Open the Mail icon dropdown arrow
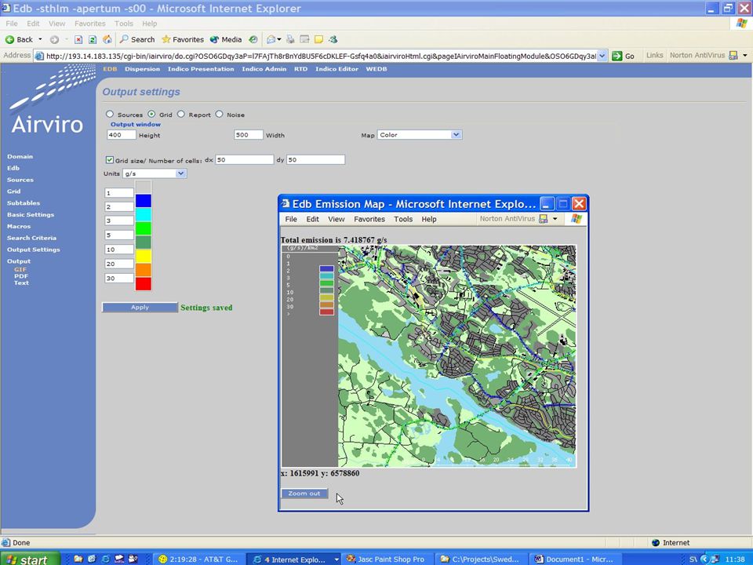 [x=279, y=39]
